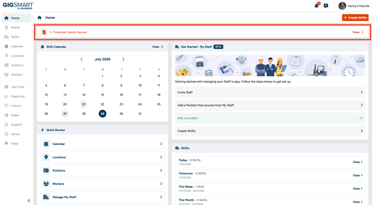
Task: Click the Create Shifts orange button
Action: point(355,18)
